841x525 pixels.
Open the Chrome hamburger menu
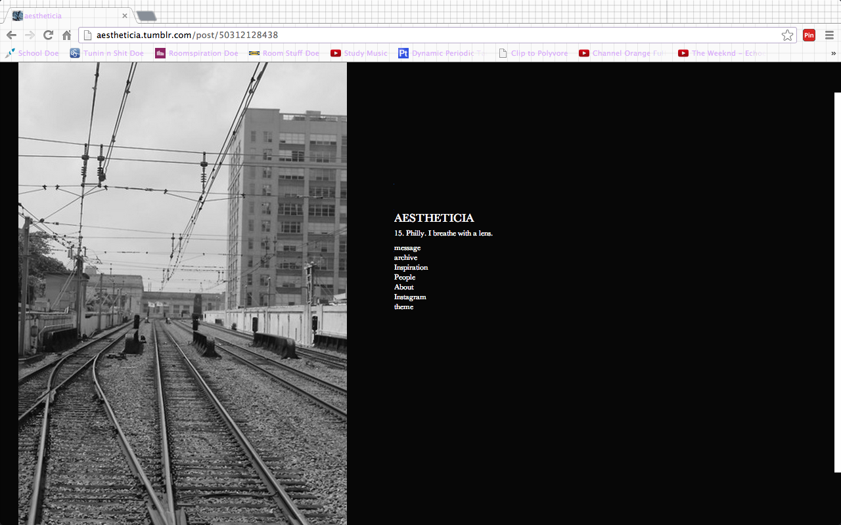[x=830, y=35]
